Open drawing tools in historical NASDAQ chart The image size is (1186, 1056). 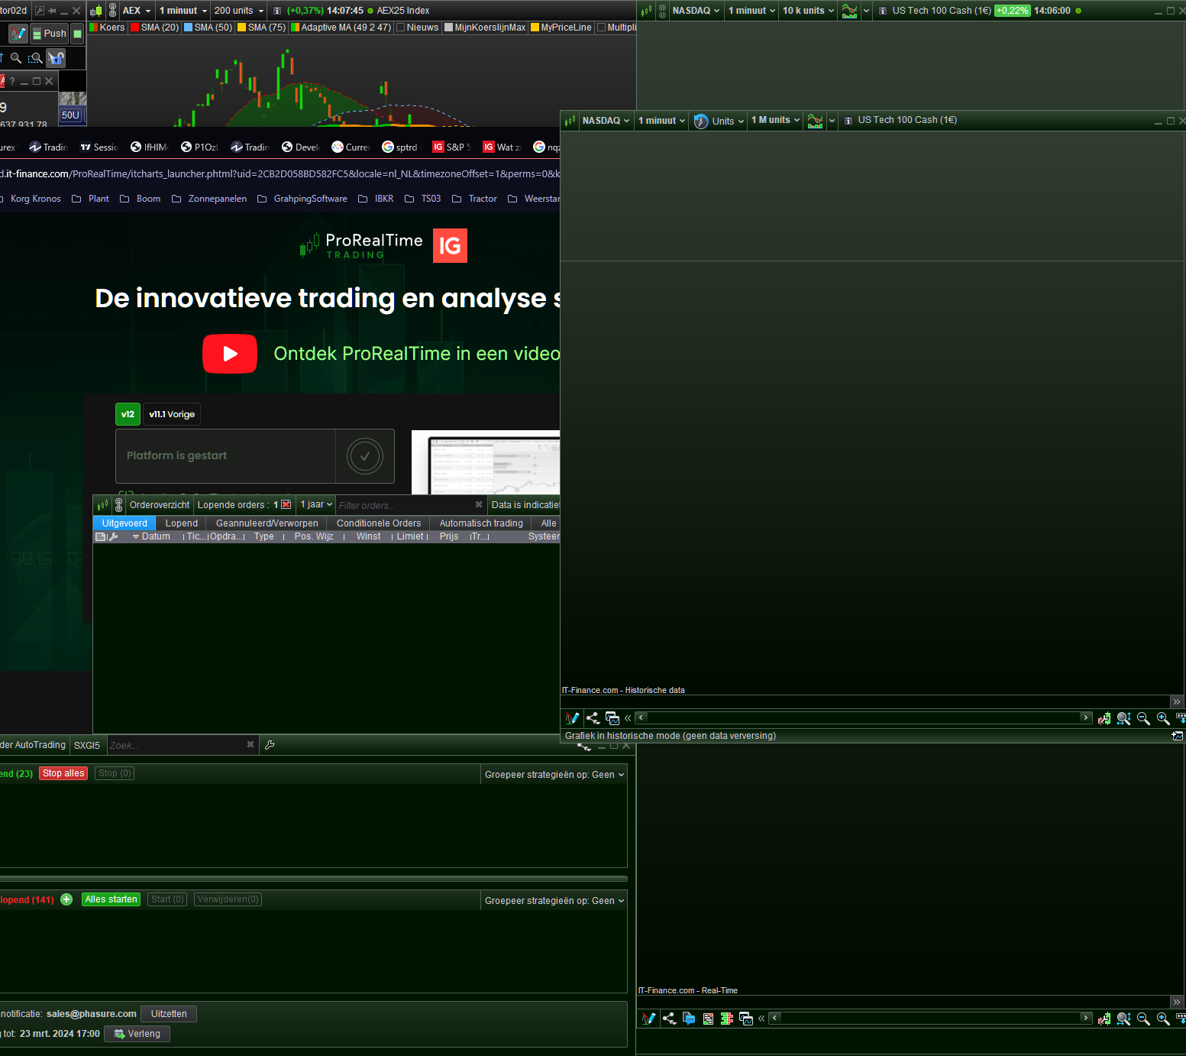(x=572, y=718)
